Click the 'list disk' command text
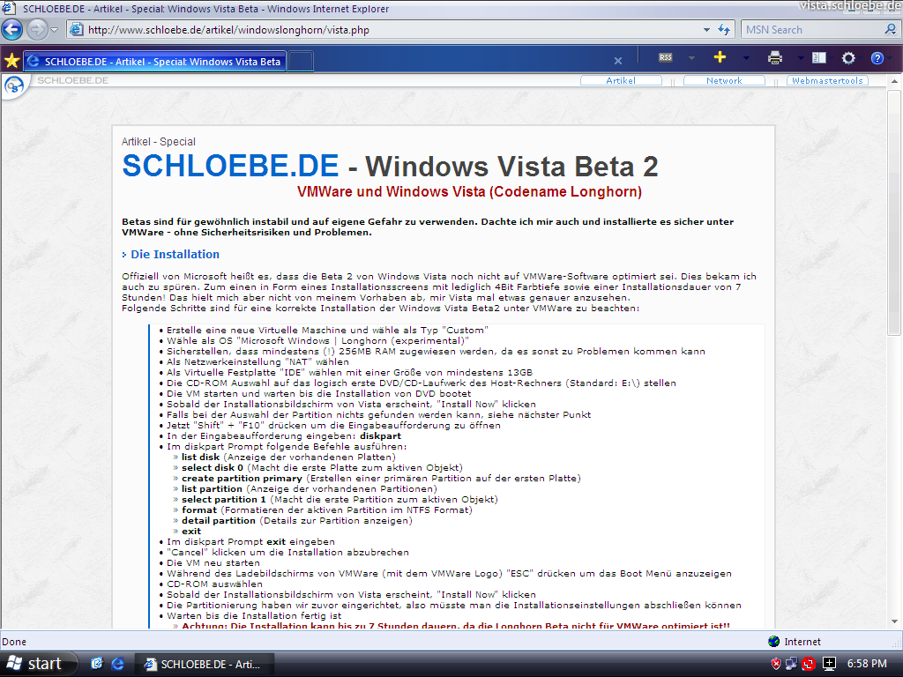The height and width of the screenshot is (677, 903). coord(200,458)
